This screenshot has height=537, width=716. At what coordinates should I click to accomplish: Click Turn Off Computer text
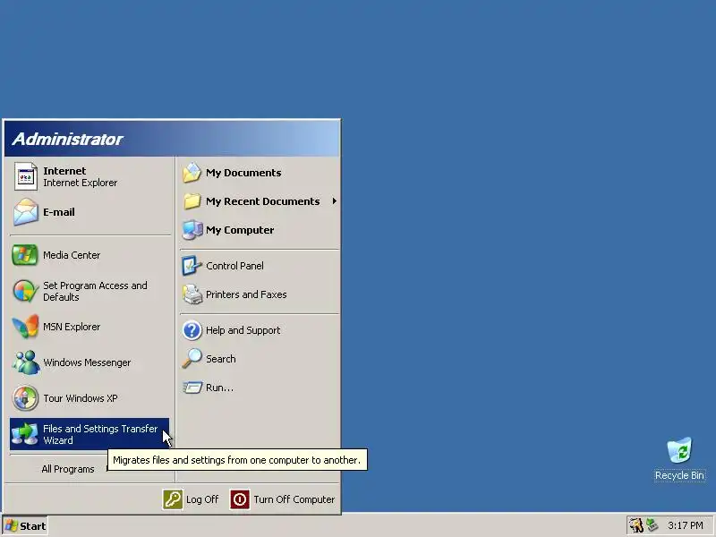(294, 499)
